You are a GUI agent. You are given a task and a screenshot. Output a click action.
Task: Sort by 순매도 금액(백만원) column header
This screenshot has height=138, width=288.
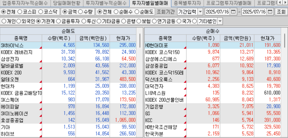[93, 38]
